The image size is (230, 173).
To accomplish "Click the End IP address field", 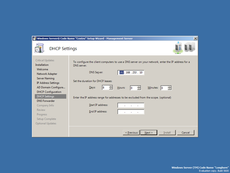I will [x=131, y=112].
